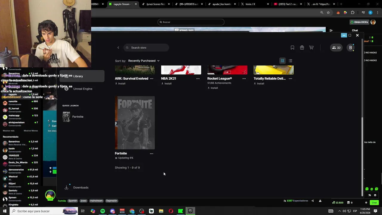This screenshot has height=215, width=382.
Task: Open chat settings gear icon
Action: (366, 203)
